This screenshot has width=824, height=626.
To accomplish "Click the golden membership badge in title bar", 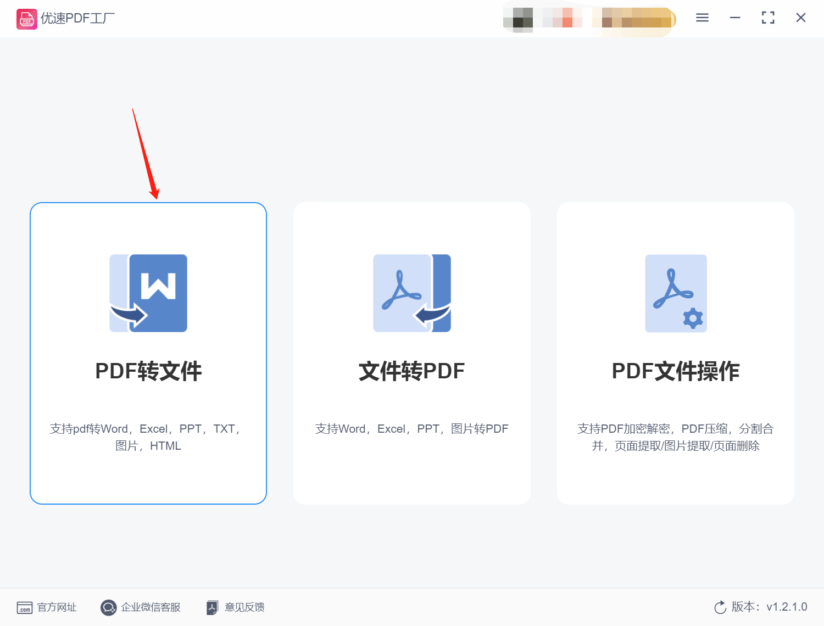I will (633, 18).
